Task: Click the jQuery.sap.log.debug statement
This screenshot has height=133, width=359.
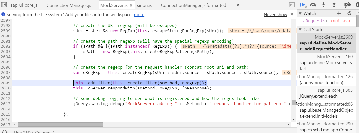Action: tap(182, 104)
